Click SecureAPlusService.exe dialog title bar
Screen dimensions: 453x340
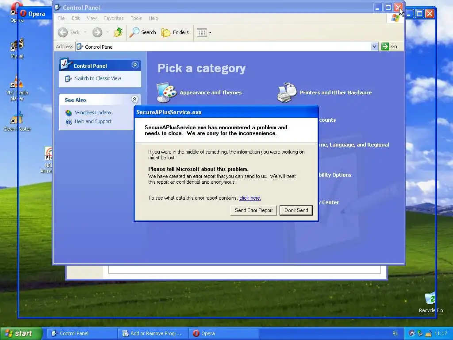[226, 112]
